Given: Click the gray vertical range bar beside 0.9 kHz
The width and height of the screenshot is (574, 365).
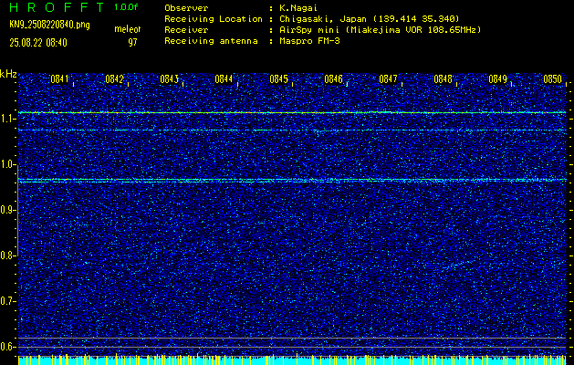Looking at the screenshot, I should point(17,211).
